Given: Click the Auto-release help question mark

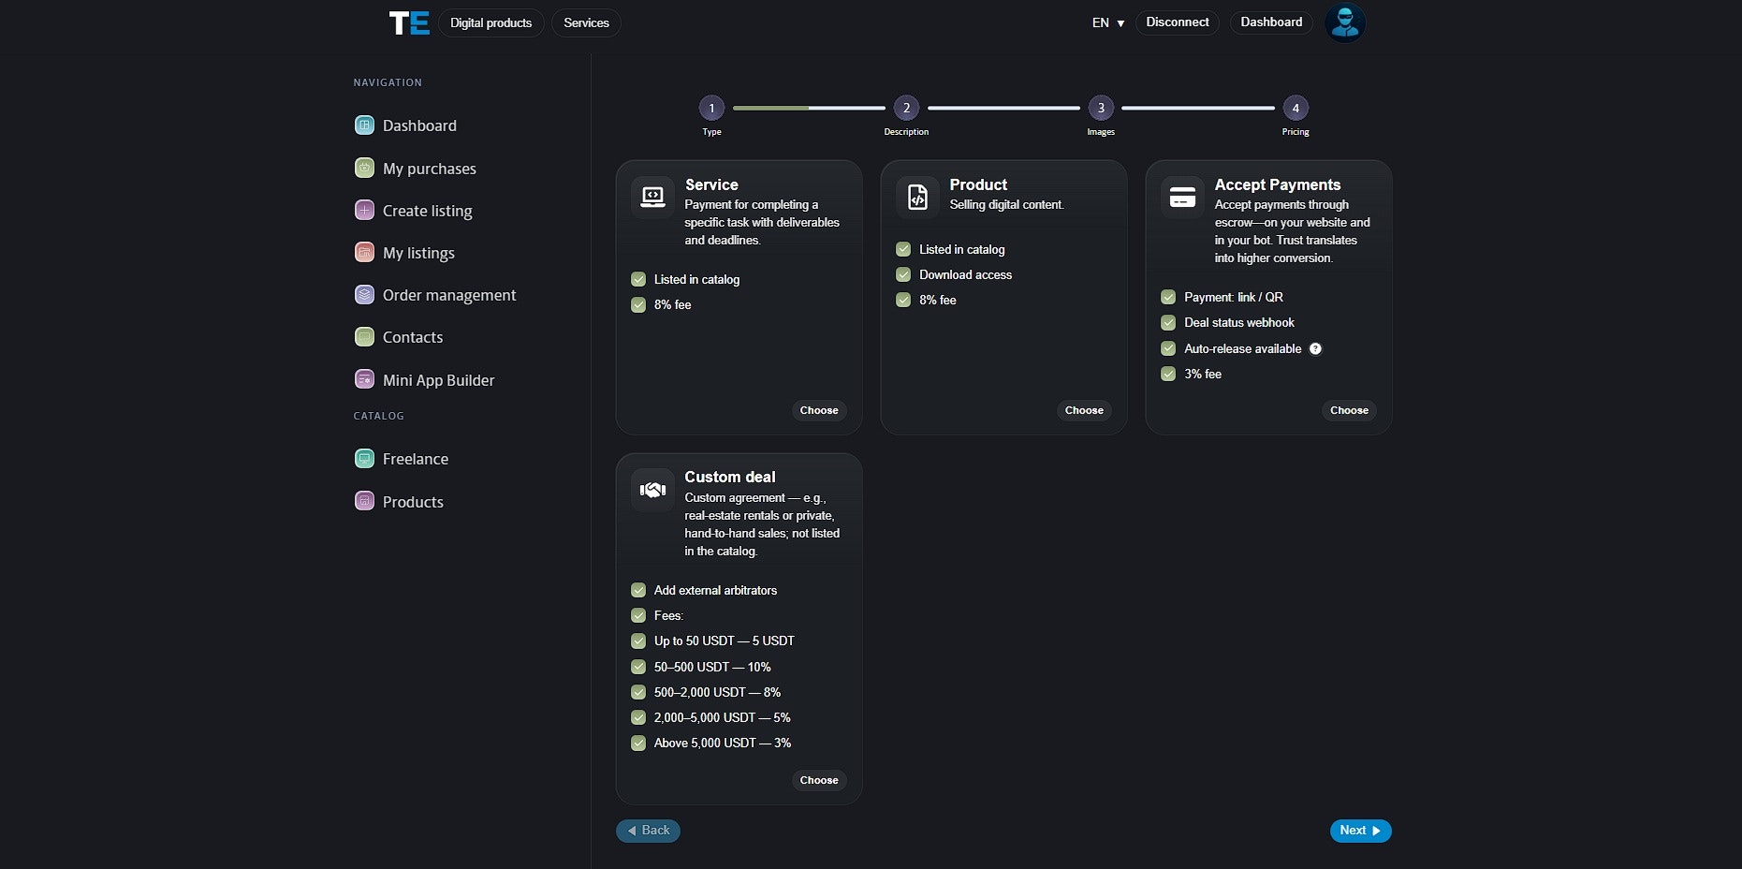Looking at the screenshot, I should [x=1315, y=348].
